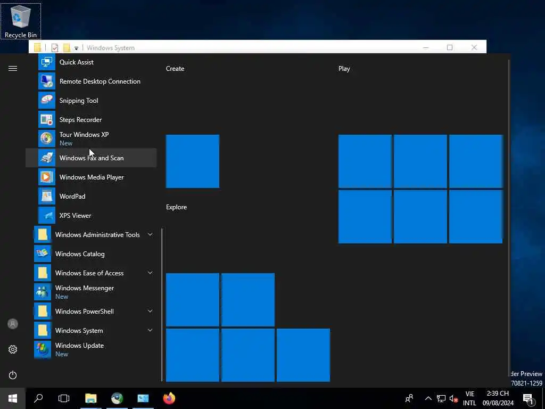Click the Windows Ease of Access folder icon

click(x=43, y=273)
